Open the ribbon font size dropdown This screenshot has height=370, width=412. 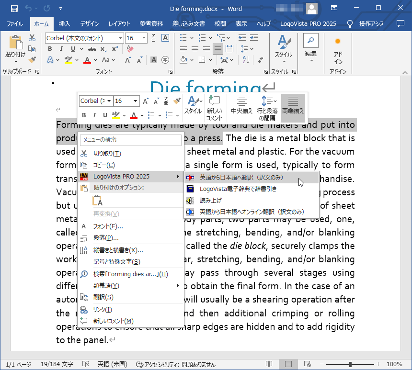144,38
